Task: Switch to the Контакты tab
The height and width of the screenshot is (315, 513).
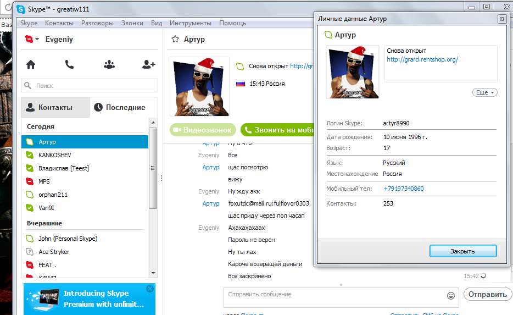Action: point(55,107)
